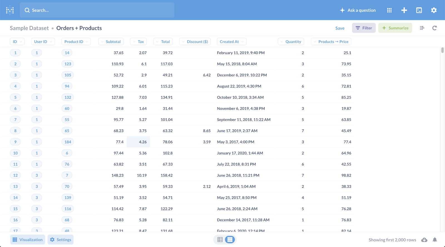Go to Sample Dataset breadcrumb
The image size is (445, 247).
coord(29,28)
